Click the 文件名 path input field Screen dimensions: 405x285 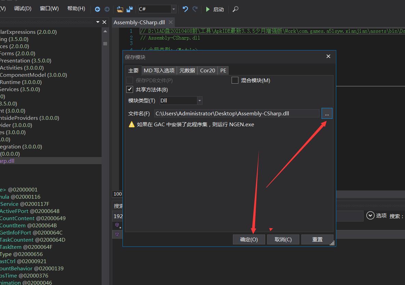237,113
